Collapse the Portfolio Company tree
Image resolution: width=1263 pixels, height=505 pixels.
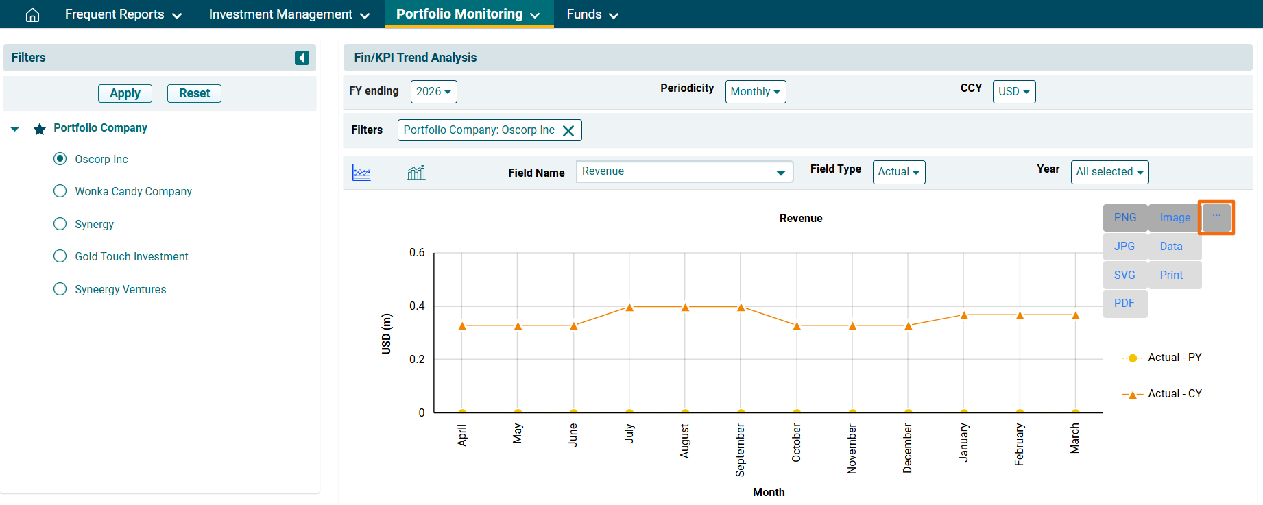click(15, 129)
